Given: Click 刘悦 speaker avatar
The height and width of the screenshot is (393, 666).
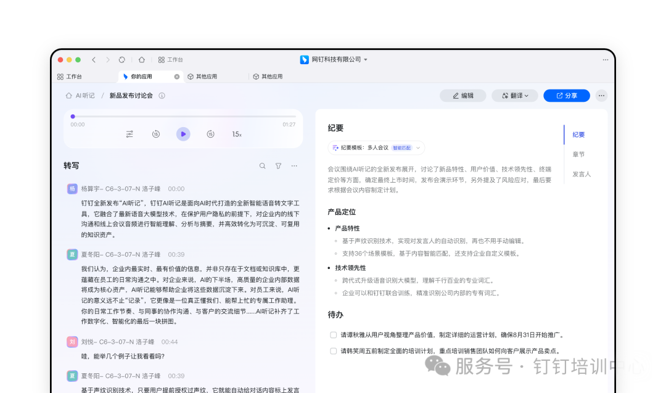Looking at the screenshot, I should 72,342.
